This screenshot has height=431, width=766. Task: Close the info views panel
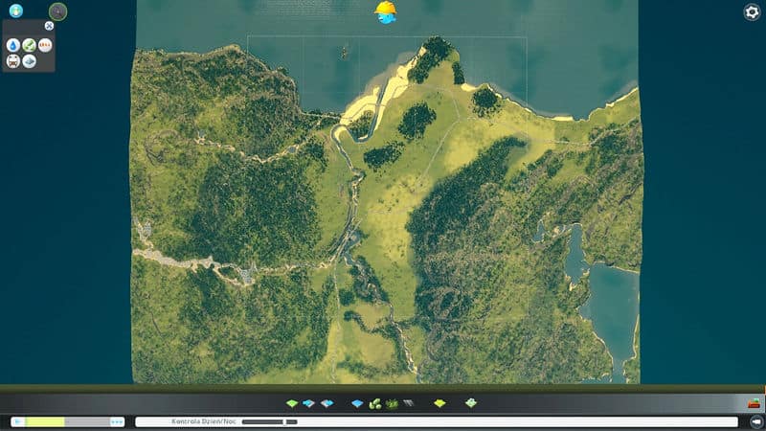tap(49, 26)
